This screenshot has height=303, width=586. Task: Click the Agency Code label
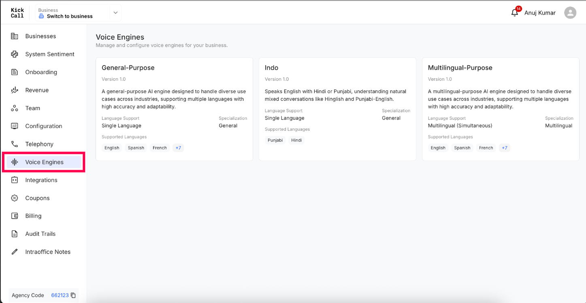(28, 295)
